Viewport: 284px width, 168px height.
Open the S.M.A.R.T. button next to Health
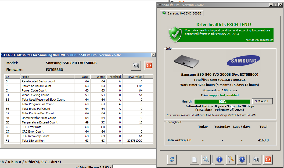(x=262, y=101)
